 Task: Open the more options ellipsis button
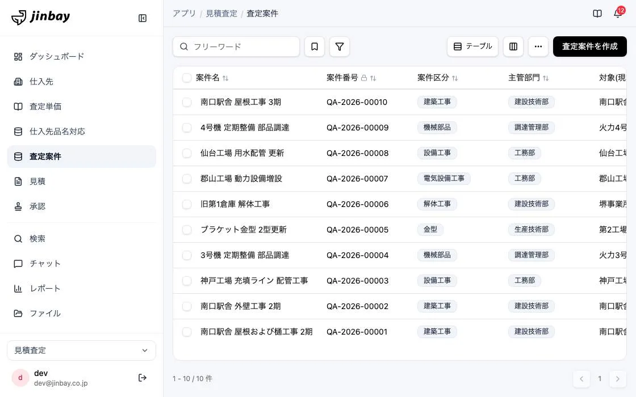[x=538, y=47]
